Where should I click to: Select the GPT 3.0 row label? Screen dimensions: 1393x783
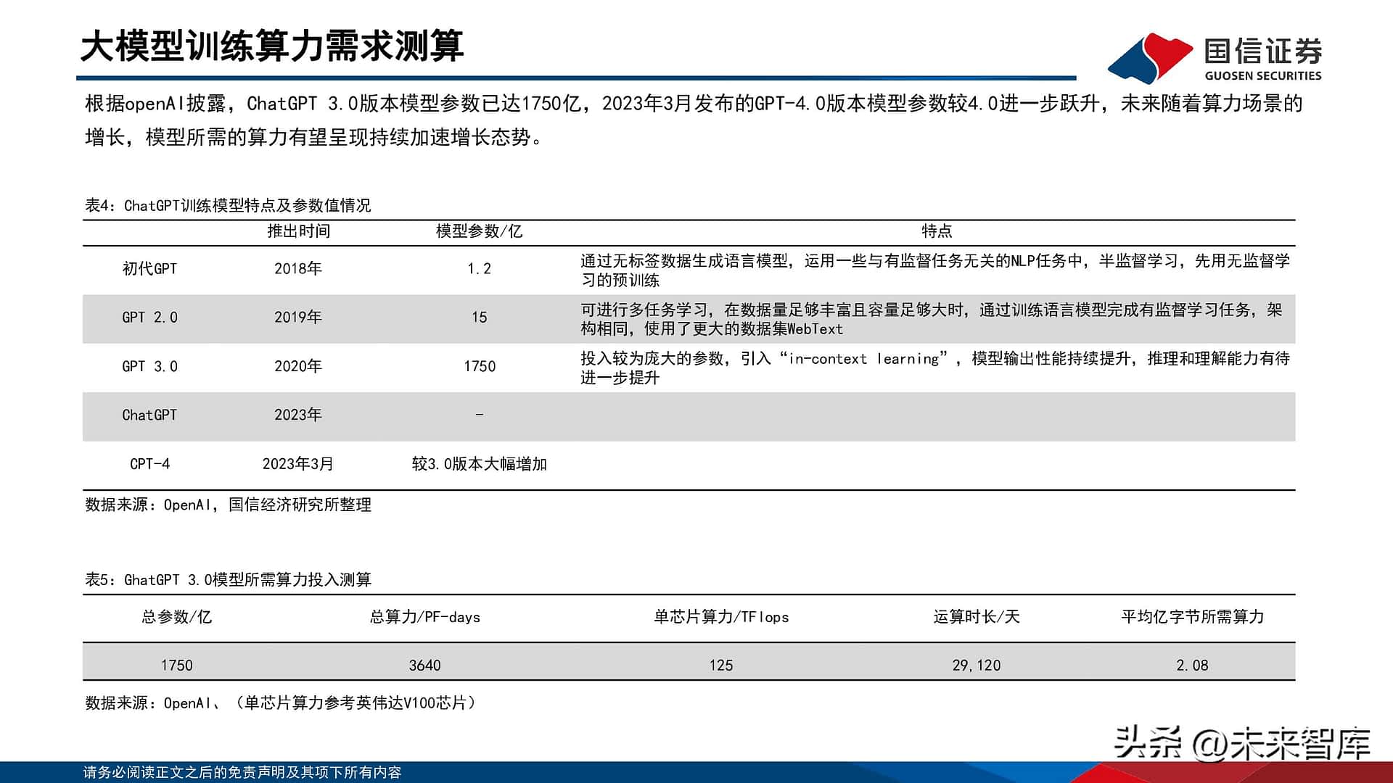(x=149, y=366)
